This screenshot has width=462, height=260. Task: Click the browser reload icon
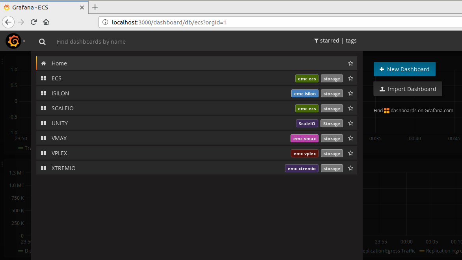34,22
